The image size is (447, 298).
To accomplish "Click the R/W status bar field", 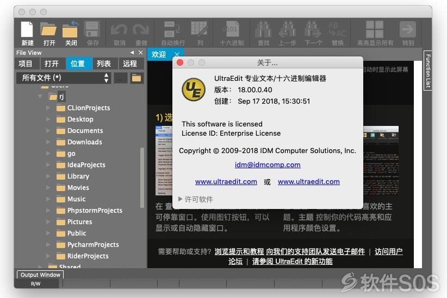I will 36,284.
